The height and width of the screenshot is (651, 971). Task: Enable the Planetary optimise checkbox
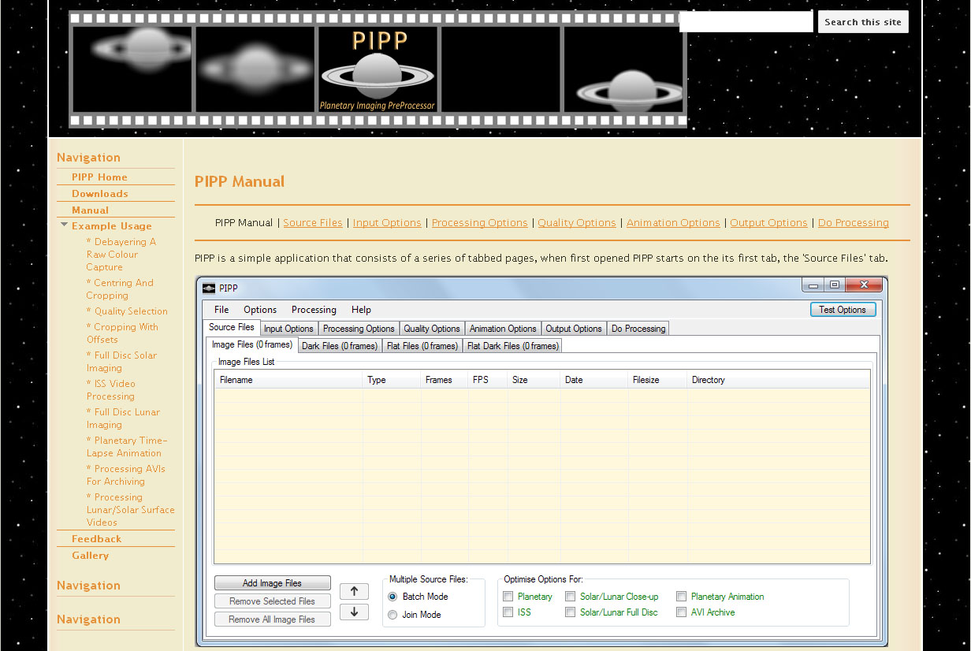click(x=508, y=597)
